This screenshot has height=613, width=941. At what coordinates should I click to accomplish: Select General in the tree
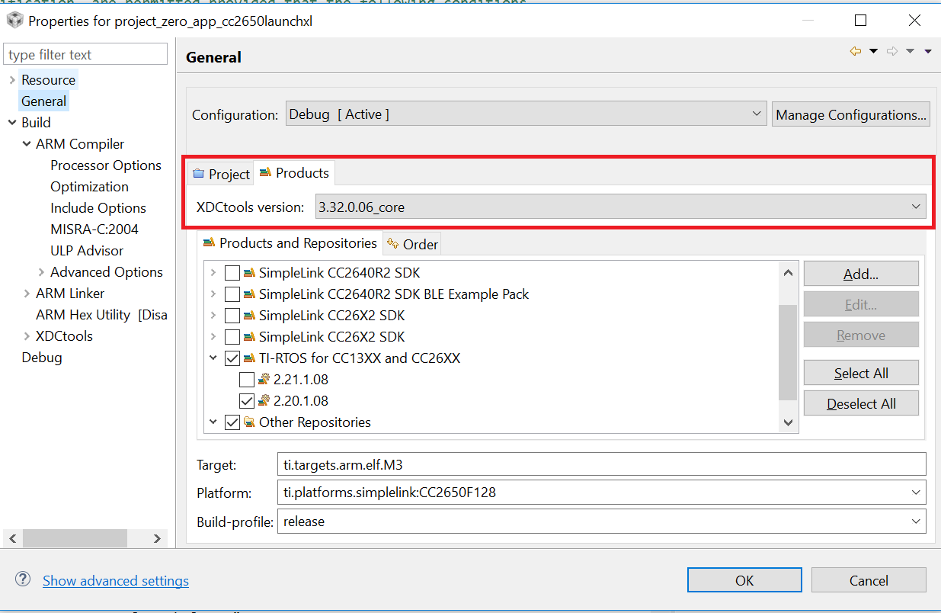tap(43, 101)
